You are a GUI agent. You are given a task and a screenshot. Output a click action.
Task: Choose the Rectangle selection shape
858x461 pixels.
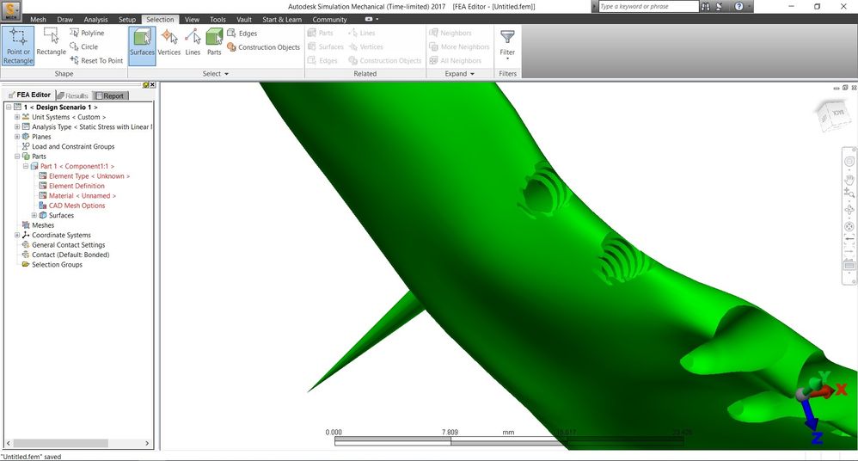51,42
